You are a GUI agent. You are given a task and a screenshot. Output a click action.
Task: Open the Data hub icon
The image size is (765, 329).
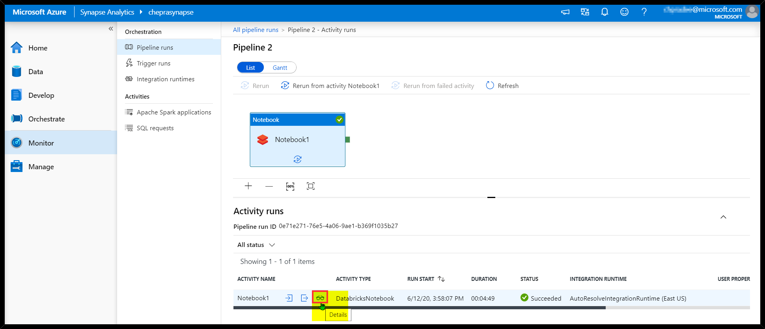[x=17, y=71]
